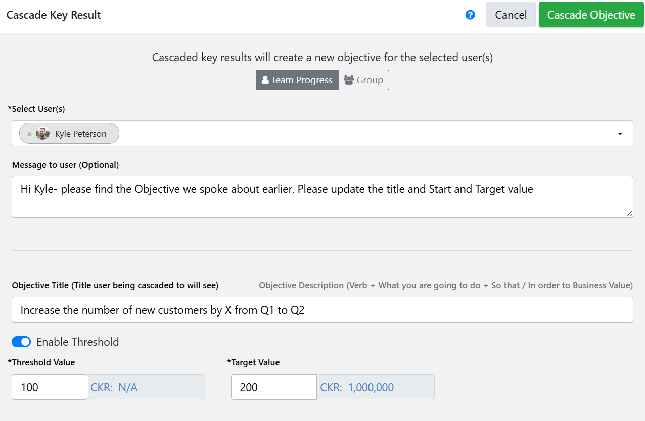This screenshot has height=421, width=645.
Task: Click the blue help question mark icon
Action: (470, 15)
